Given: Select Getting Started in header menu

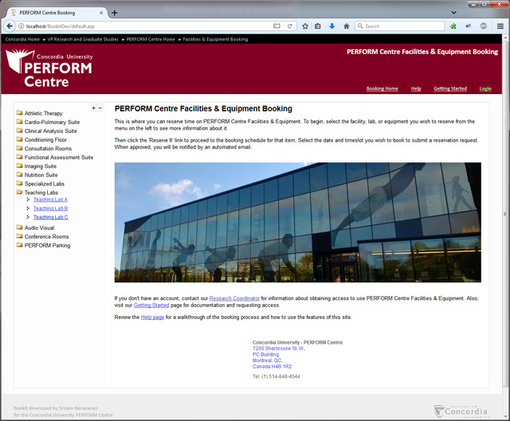Looking at the screenshot, I should tap(450, 88).
